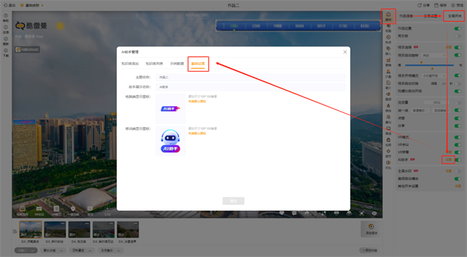
Task: Select the DJI_济南奥体 scene thumbnail
Action: 31,229
